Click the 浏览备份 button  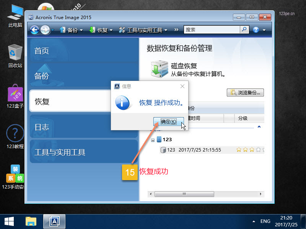245,92
